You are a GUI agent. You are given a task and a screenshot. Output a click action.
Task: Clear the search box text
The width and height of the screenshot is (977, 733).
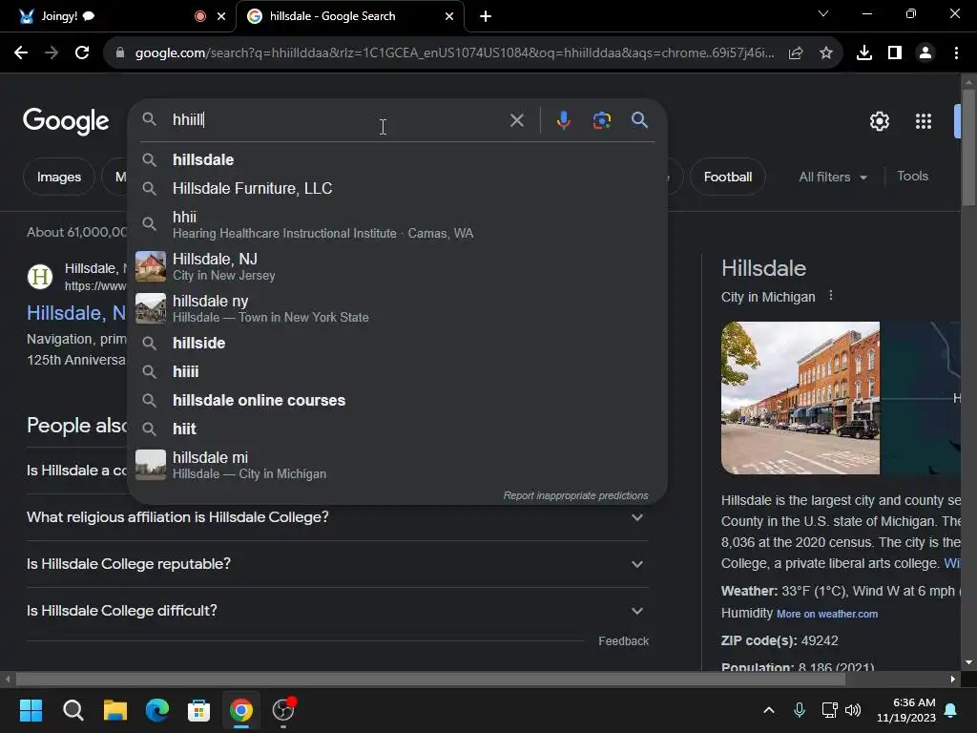click(x=516, y=120)
